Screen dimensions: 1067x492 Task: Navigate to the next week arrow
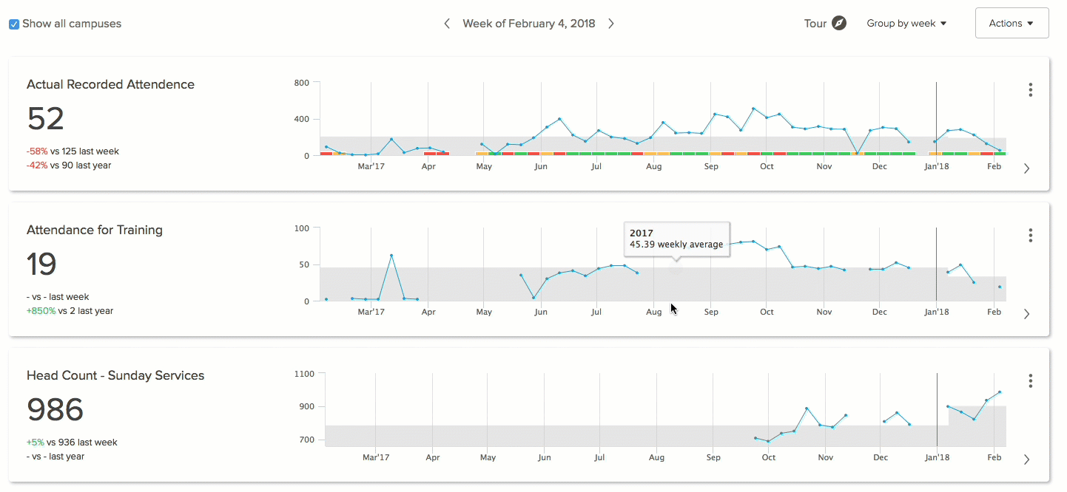(611, 23)
